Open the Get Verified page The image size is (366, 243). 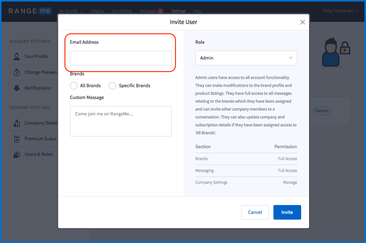(x=121, y=11)
